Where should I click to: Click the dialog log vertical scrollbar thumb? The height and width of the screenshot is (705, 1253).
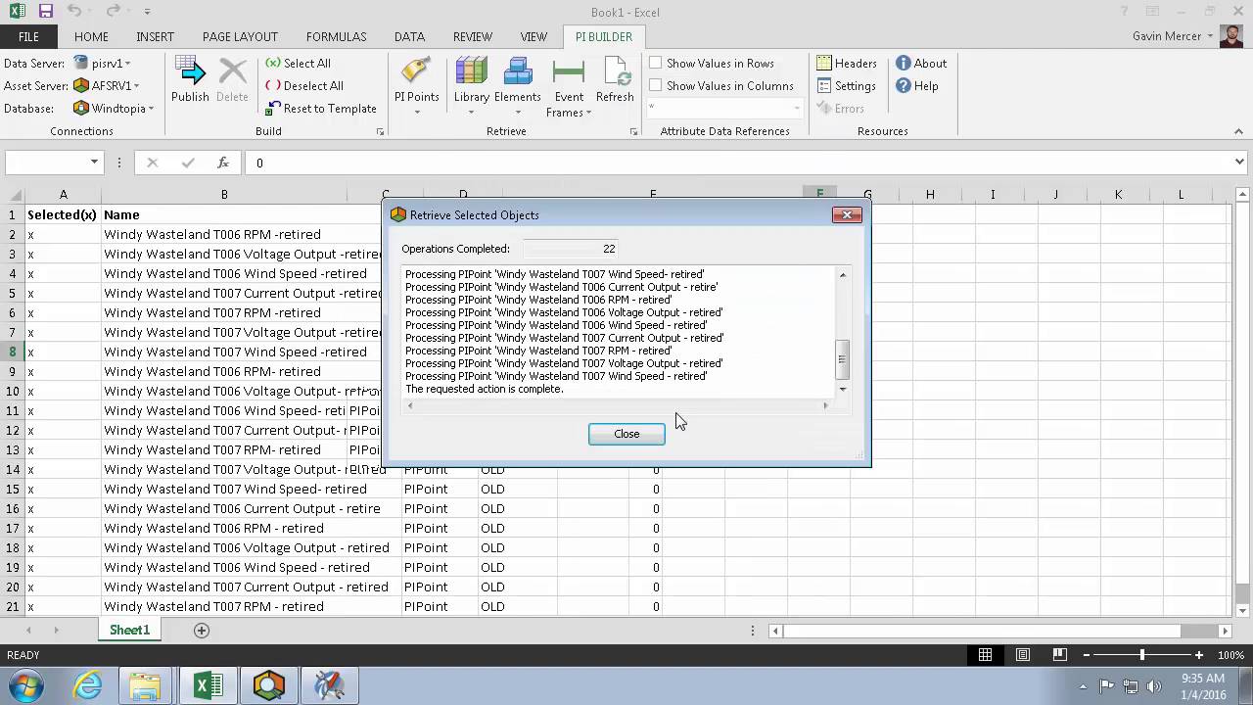[842, 359]
